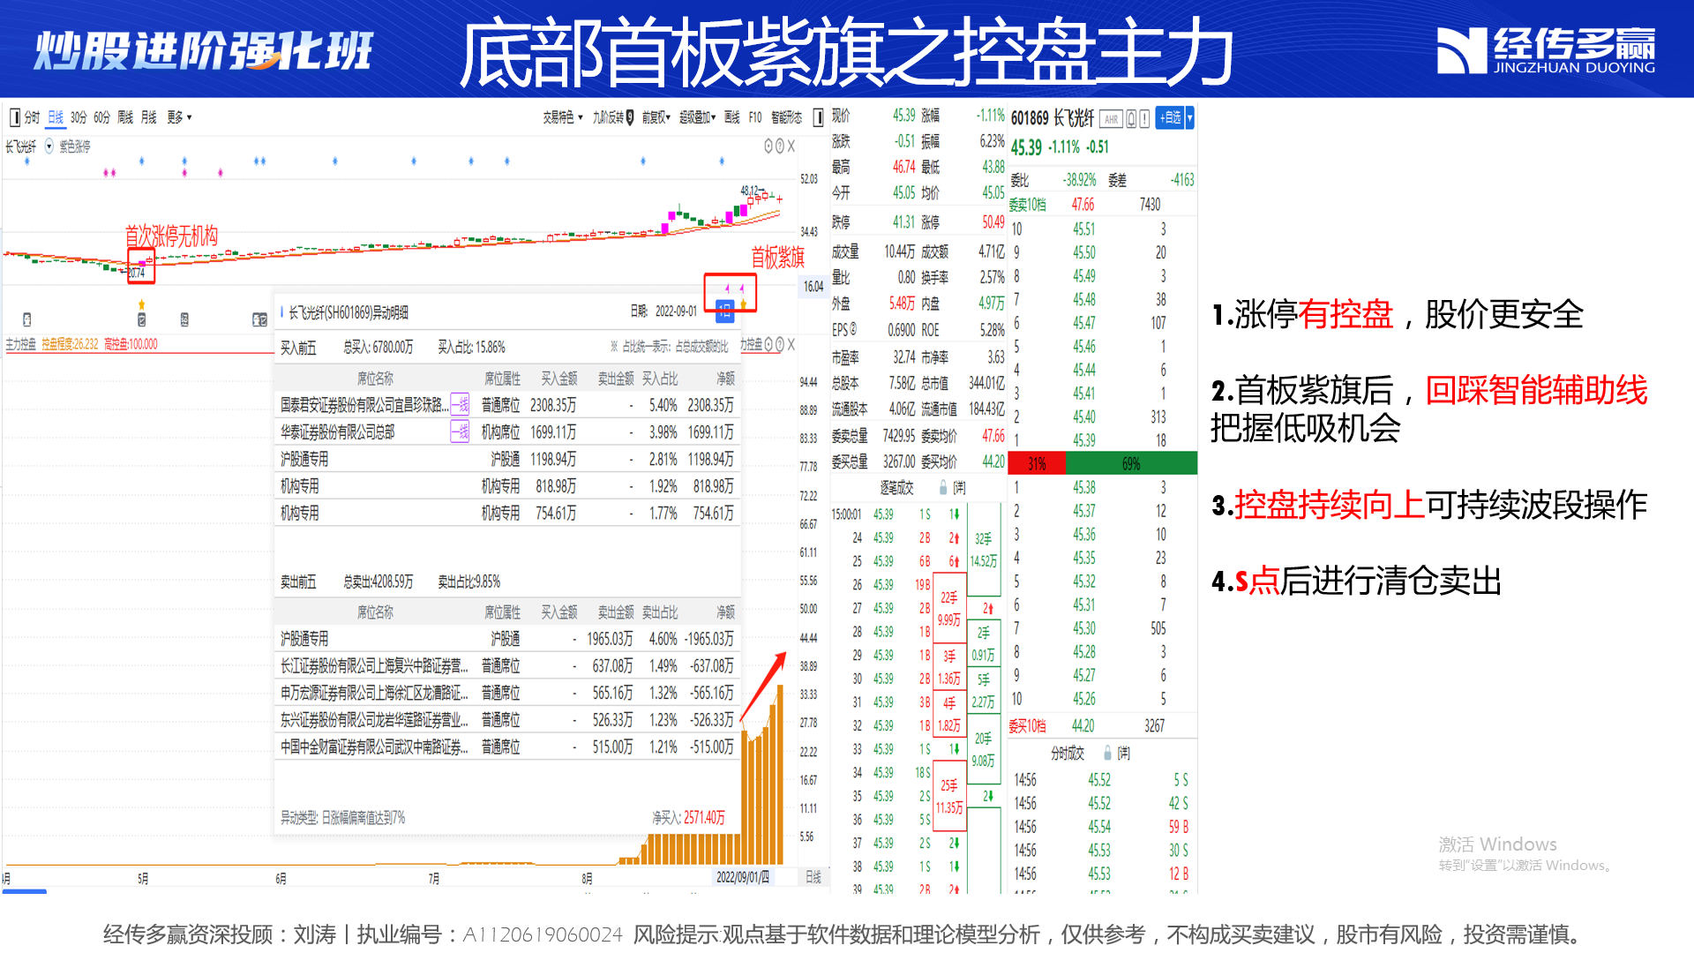Select the 中国中金财富证券 seller seat row

point(507,747)
